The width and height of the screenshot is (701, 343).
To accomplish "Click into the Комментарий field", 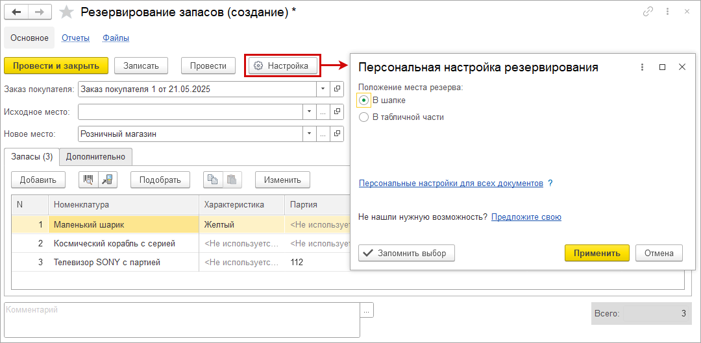I will coord(182,320).
